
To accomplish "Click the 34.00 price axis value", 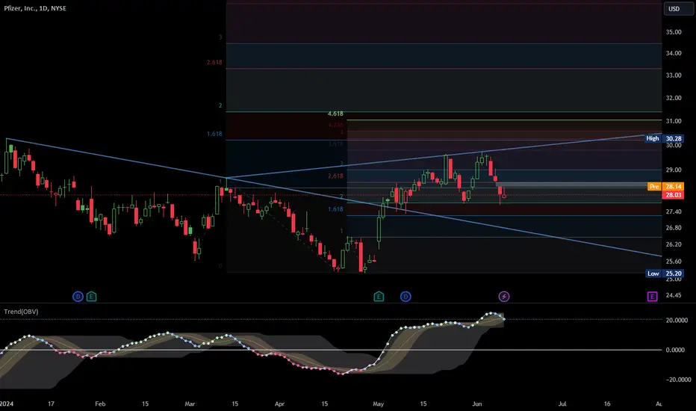I will tap(674, 53).
